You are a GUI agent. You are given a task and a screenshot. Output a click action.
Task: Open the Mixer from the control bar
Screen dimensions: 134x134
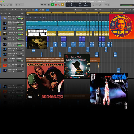pyautogui.click(x=20, y=5)
